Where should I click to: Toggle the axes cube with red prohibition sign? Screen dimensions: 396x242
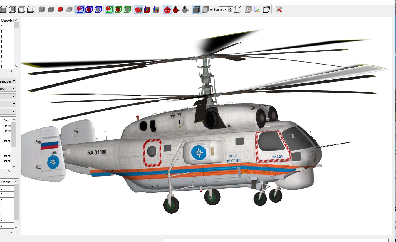(138, 10)
